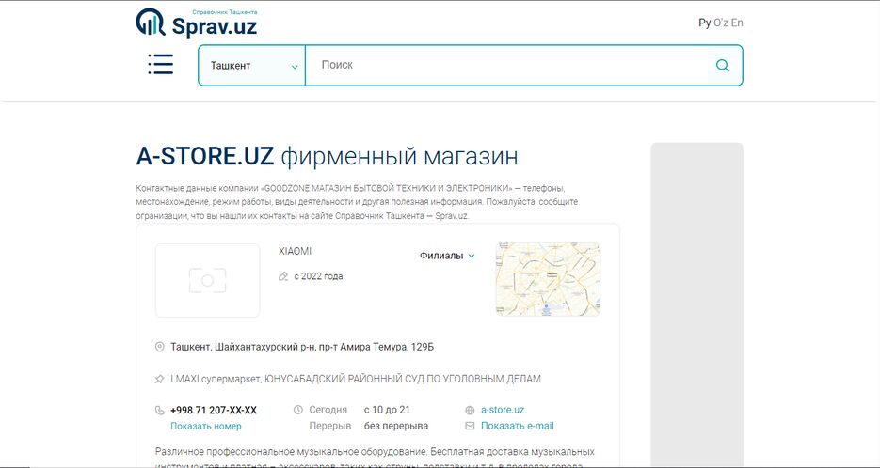Switch language to En

pos(737,23)
